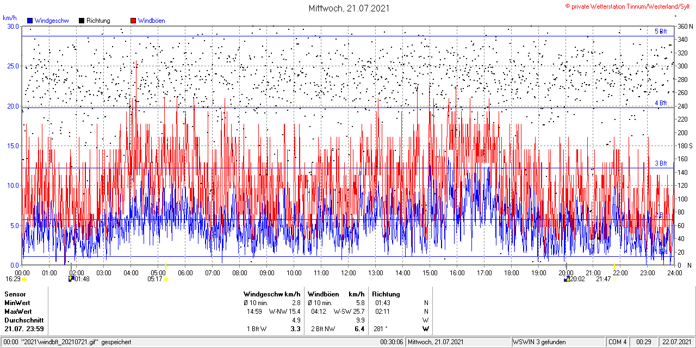This screenshot has height=348, width=696.
Task: Click the bold W current direction
Action: tap(426, 329)
